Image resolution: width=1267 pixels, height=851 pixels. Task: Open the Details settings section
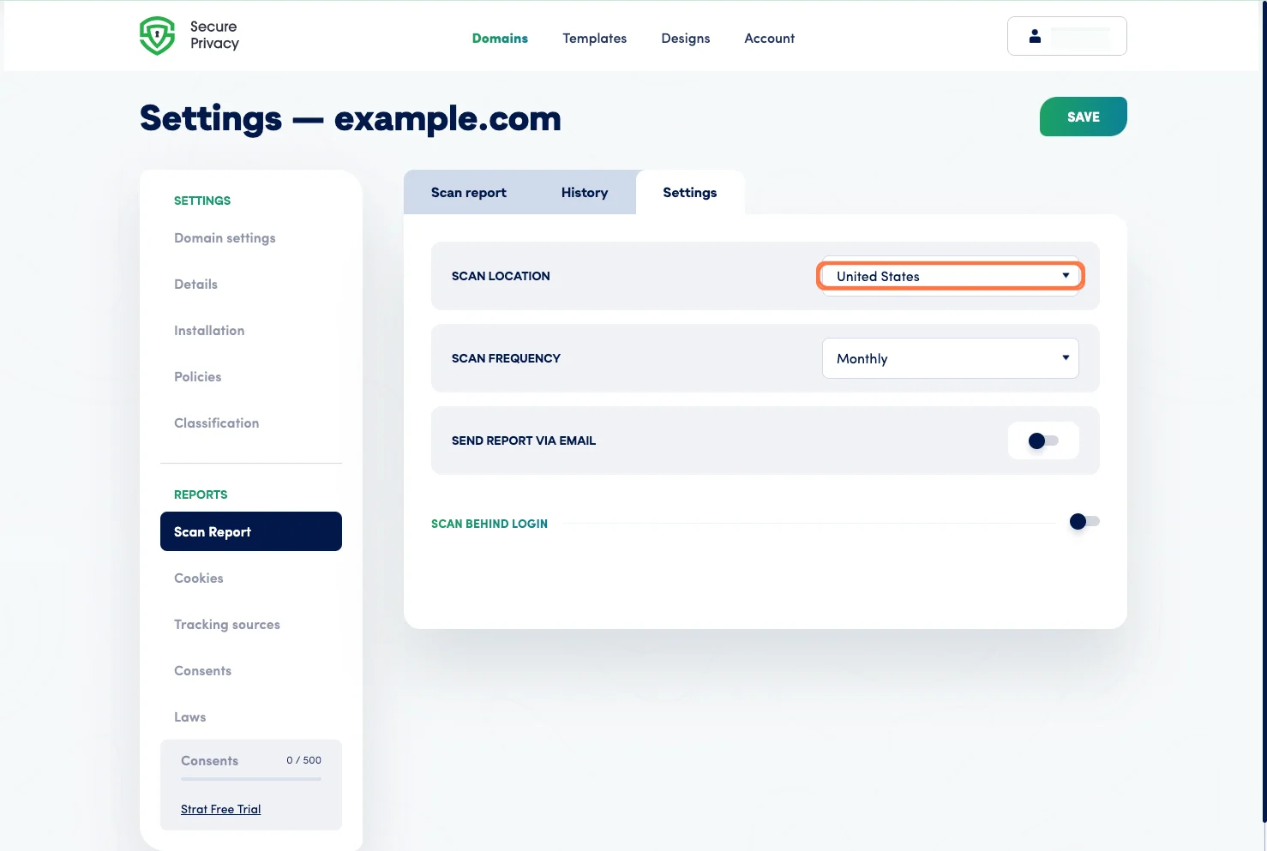195,284
